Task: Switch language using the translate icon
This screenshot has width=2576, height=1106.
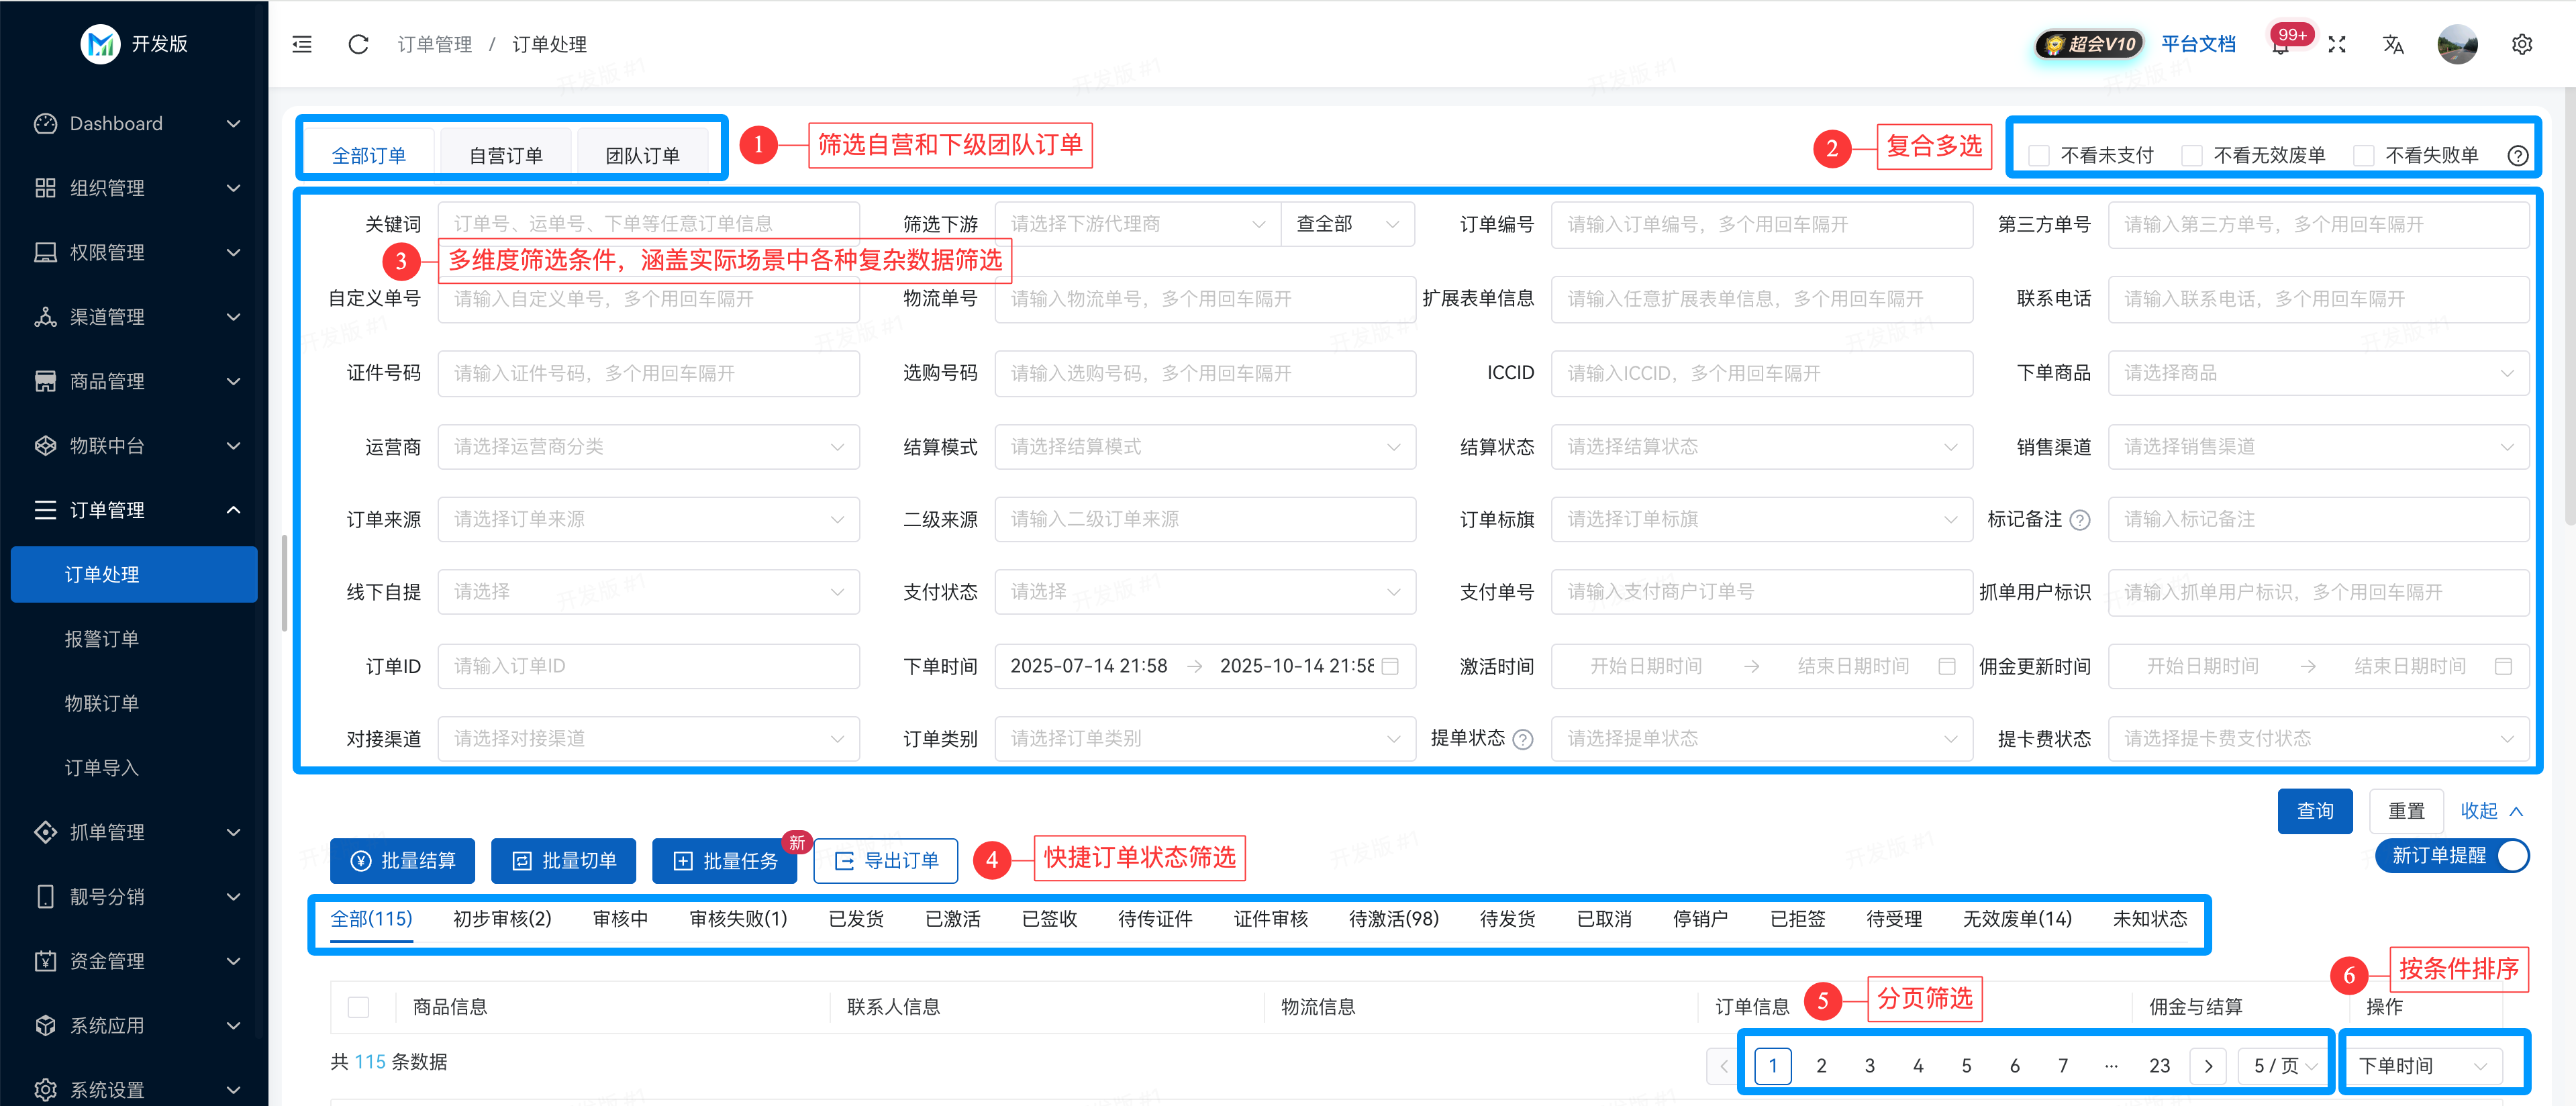Action: 2393,44
